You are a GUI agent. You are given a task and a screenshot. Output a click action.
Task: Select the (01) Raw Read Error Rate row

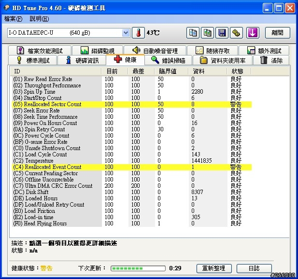pyautogui.click(x=132, y=79)
